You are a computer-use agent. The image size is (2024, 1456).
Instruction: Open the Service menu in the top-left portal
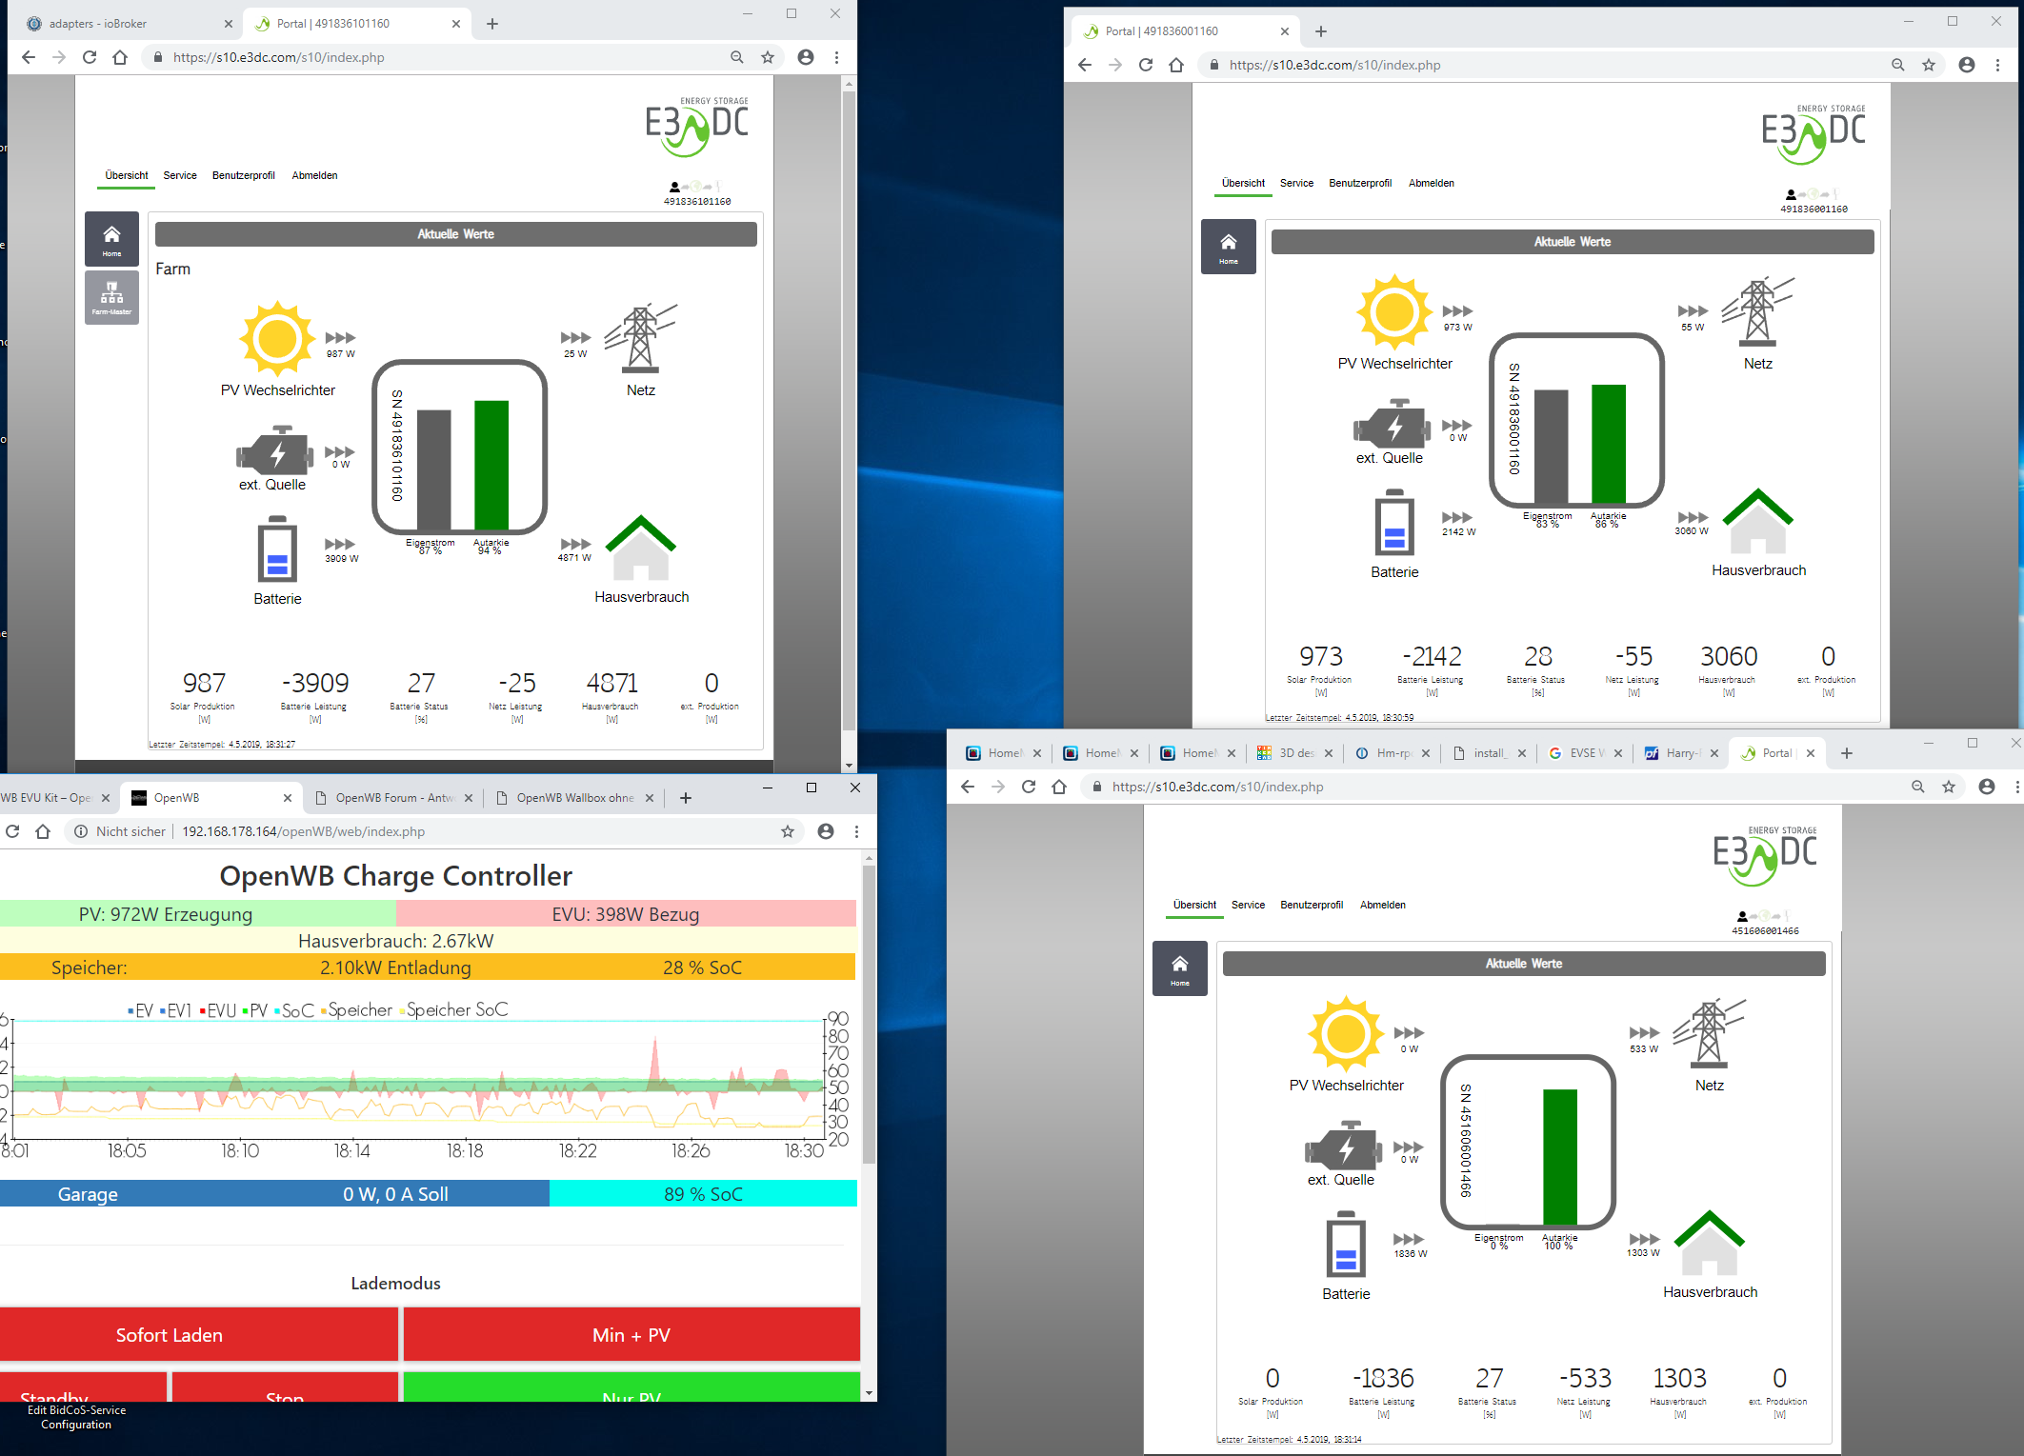[x=179, y=175]
